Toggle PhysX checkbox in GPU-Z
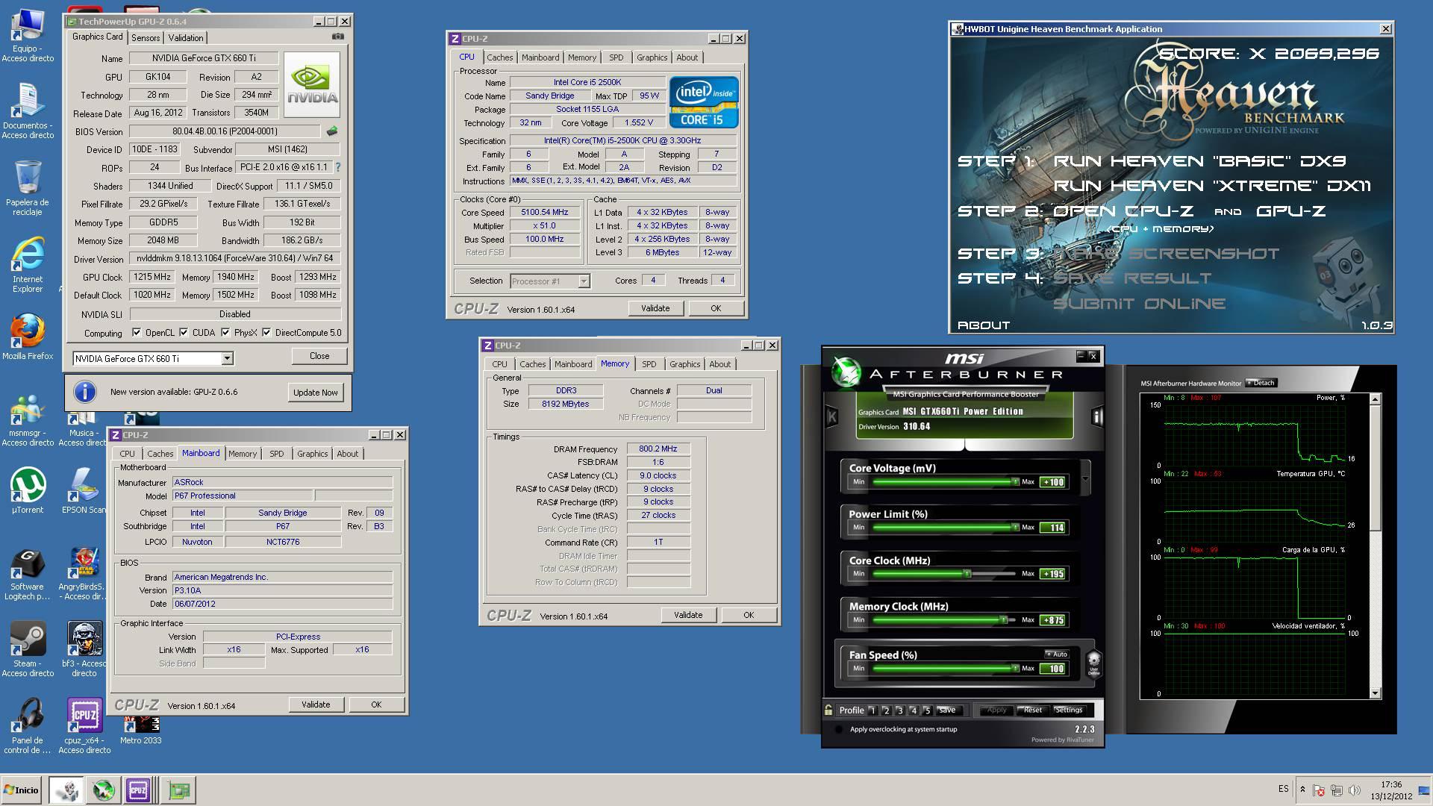 click(x=225, y=333)
